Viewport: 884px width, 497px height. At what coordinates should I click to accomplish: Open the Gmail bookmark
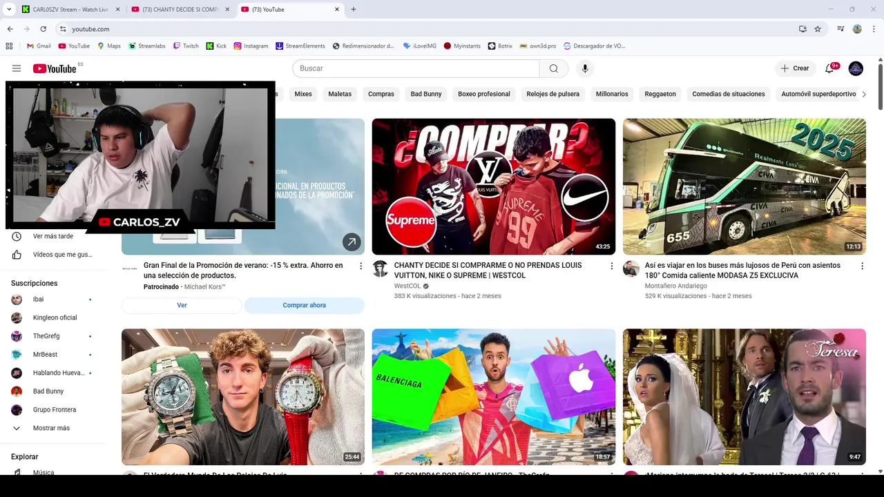click(39, 46)
